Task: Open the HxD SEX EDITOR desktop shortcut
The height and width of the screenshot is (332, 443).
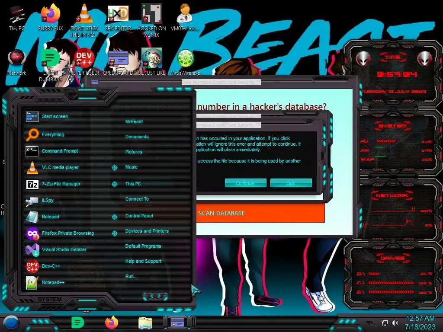Action: pos(118,18)
